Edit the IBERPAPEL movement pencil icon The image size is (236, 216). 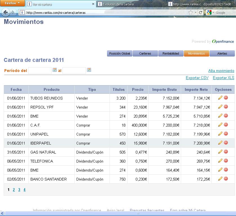[220, 143]
